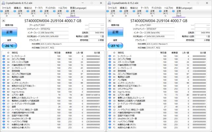Open ディスク(D) menu in right window
Image resolution: width=212 pixels, height=132 pixels.
point(156,8)
